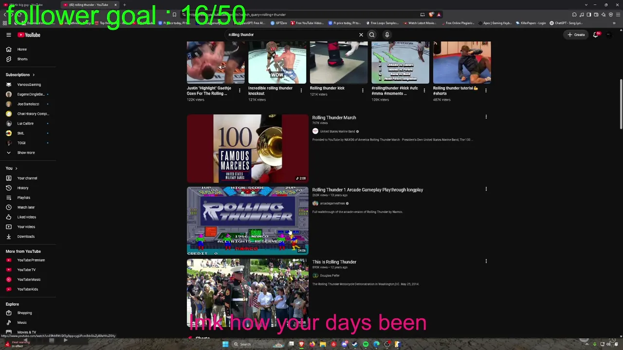The width and height of the screenshot is (623, 350).
Task: Open the This Is Rolling Thunder video title
Action: [x=334, y=262]
